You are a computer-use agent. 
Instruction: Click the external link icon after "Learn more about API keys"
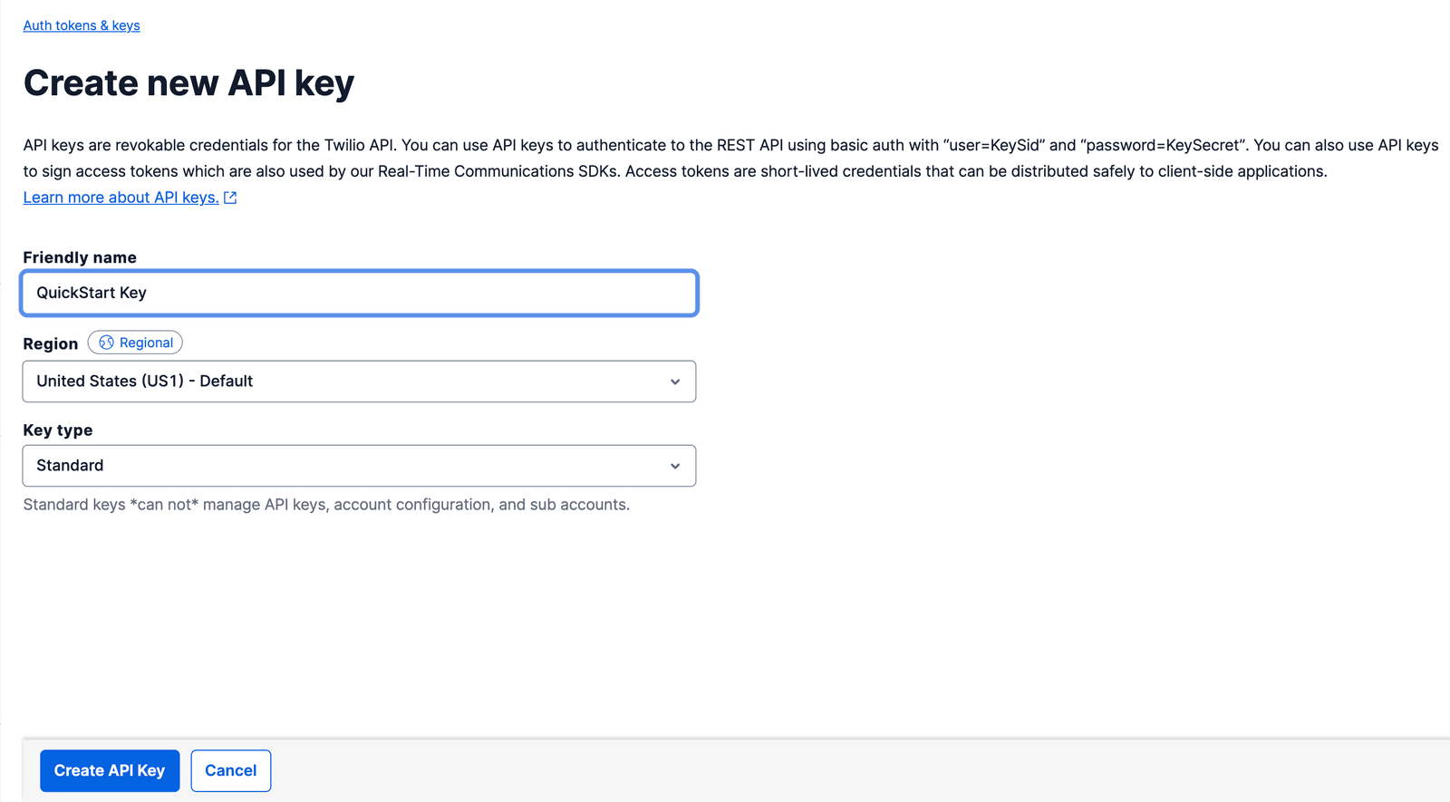point(230,197)
